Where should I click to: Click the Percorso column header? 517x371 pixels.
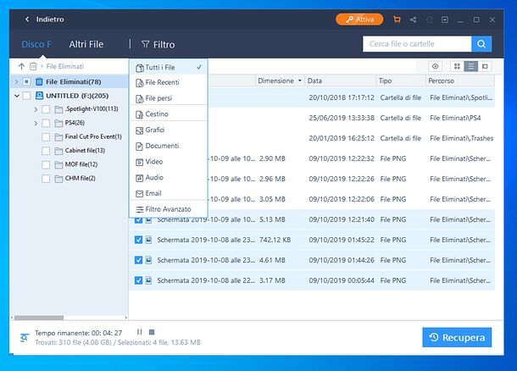[460, 80]
